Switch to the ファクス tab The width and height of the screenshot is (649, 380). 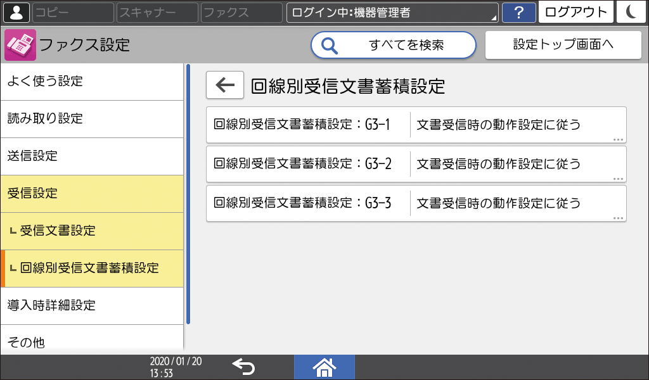[x=241, y=12]
